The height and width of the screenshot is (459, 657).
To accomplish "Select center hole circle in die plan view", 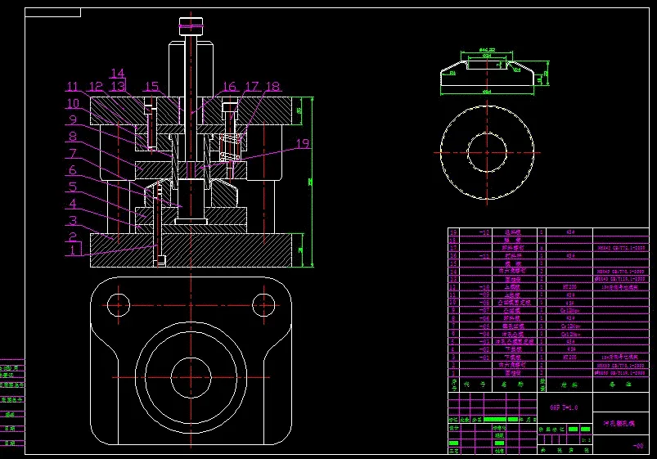I will (191, 378).
